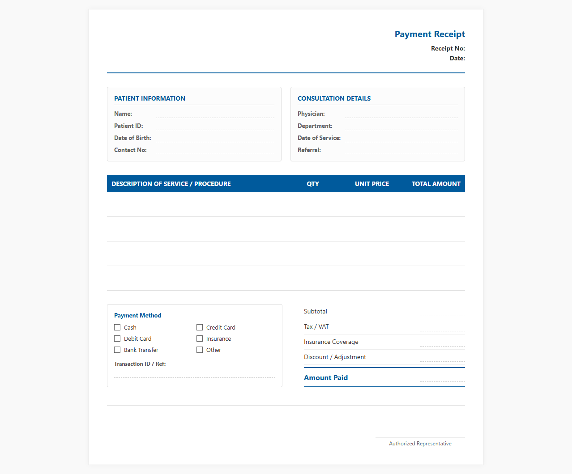The image size is (572, 474).
Task: Click the Department field line
Action: click(x=401, y=126)
